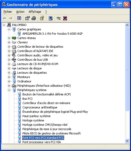Viewport: 131px width, 151px height.
Task: Click the show/hide console tree toolbar icon
Action: [x=19, y=18]
